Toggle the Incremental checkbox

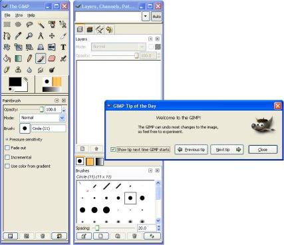(7, 157)
